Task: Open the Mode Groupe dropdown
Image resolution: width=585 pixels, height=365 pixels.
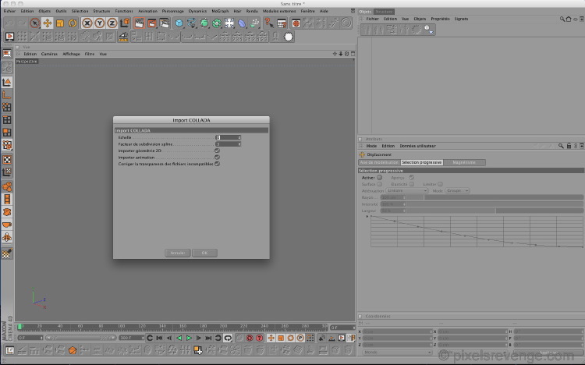Action: (457, 191)
